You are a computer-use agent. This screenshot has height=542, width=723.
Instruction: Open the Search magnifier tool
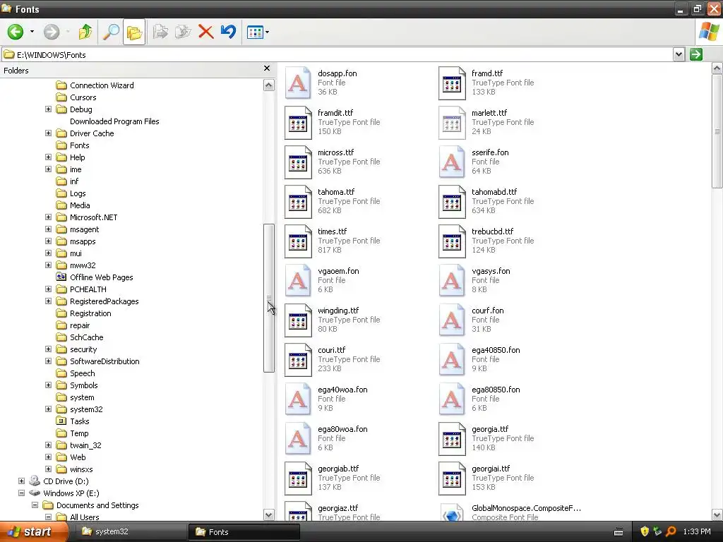(111, 32)
